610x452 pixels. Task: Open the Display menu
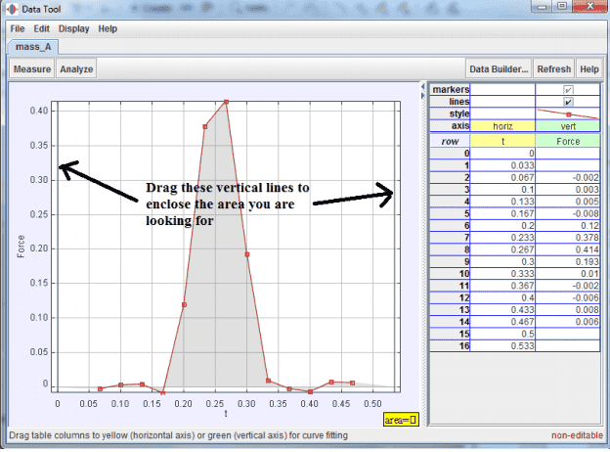pos(73,29)
